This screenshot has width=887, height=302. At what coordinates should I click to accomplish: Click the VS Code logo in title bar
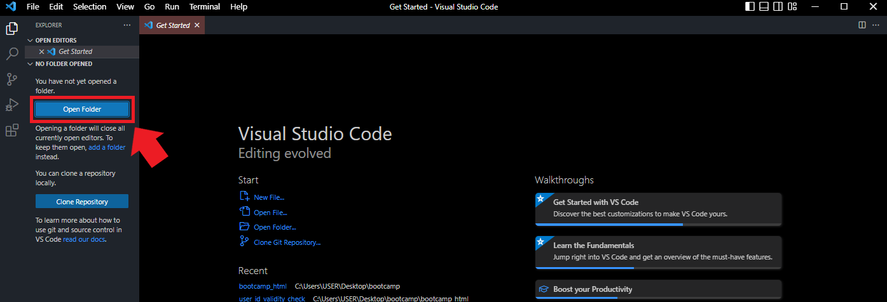[10, 7]
